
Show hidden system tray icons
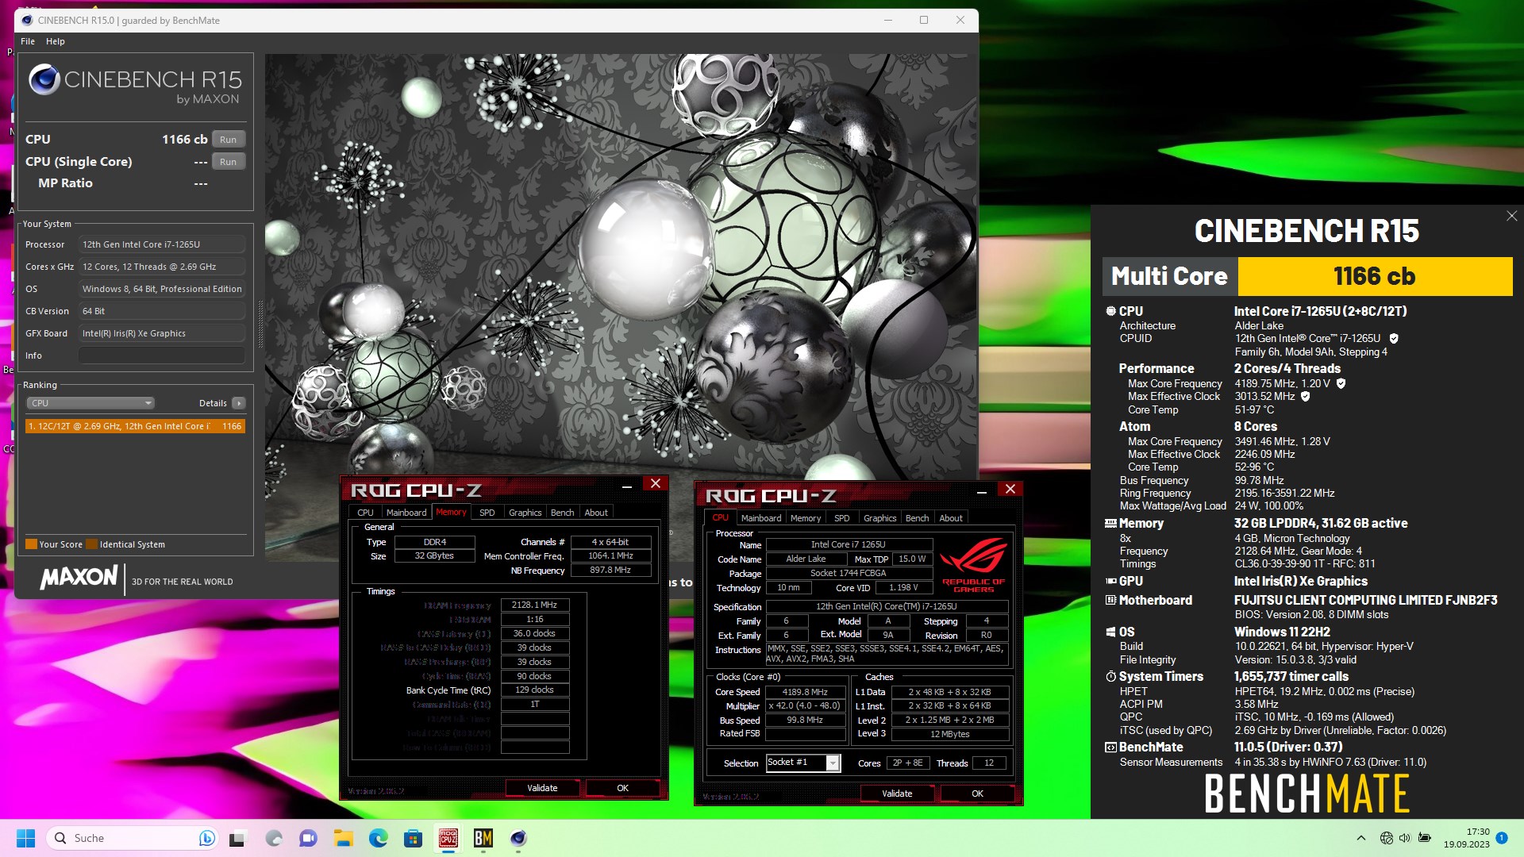click(x=1361, y=838)
